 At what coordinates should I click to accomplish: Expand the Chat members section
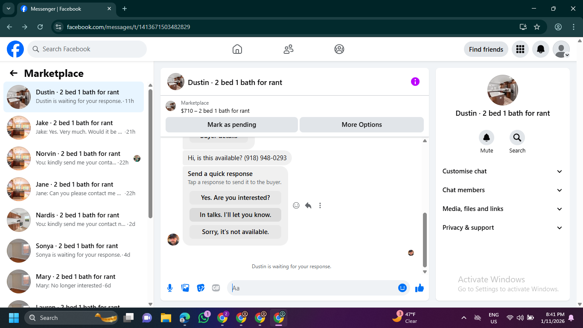click(503, 190)
